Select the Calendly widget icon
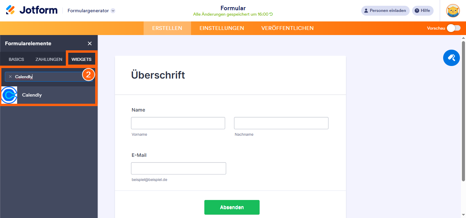Screen dimensions: 466x218 (x=9, y=95)
